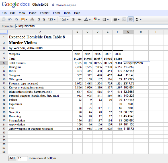The image size is (168, 163).
Task: Click the Undo arrow icon
Action: pyautogui.click(x=10, y=19)
